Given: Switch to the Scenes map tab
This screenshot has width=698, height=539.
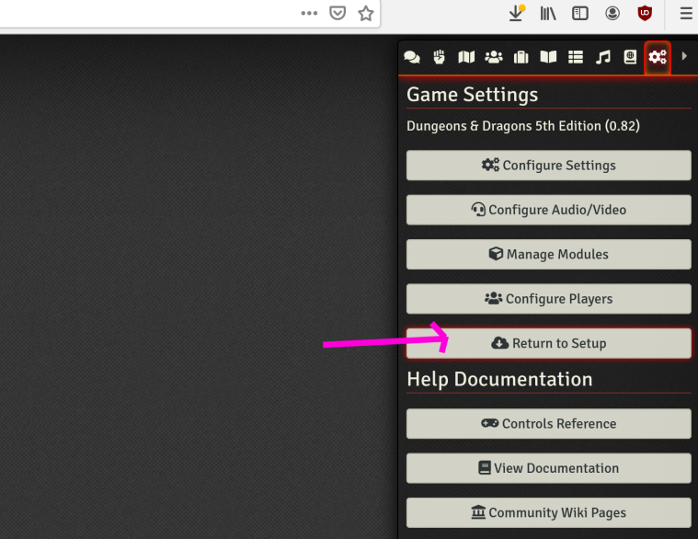Looking at the screenshot, I should click(x=466, y=57).
